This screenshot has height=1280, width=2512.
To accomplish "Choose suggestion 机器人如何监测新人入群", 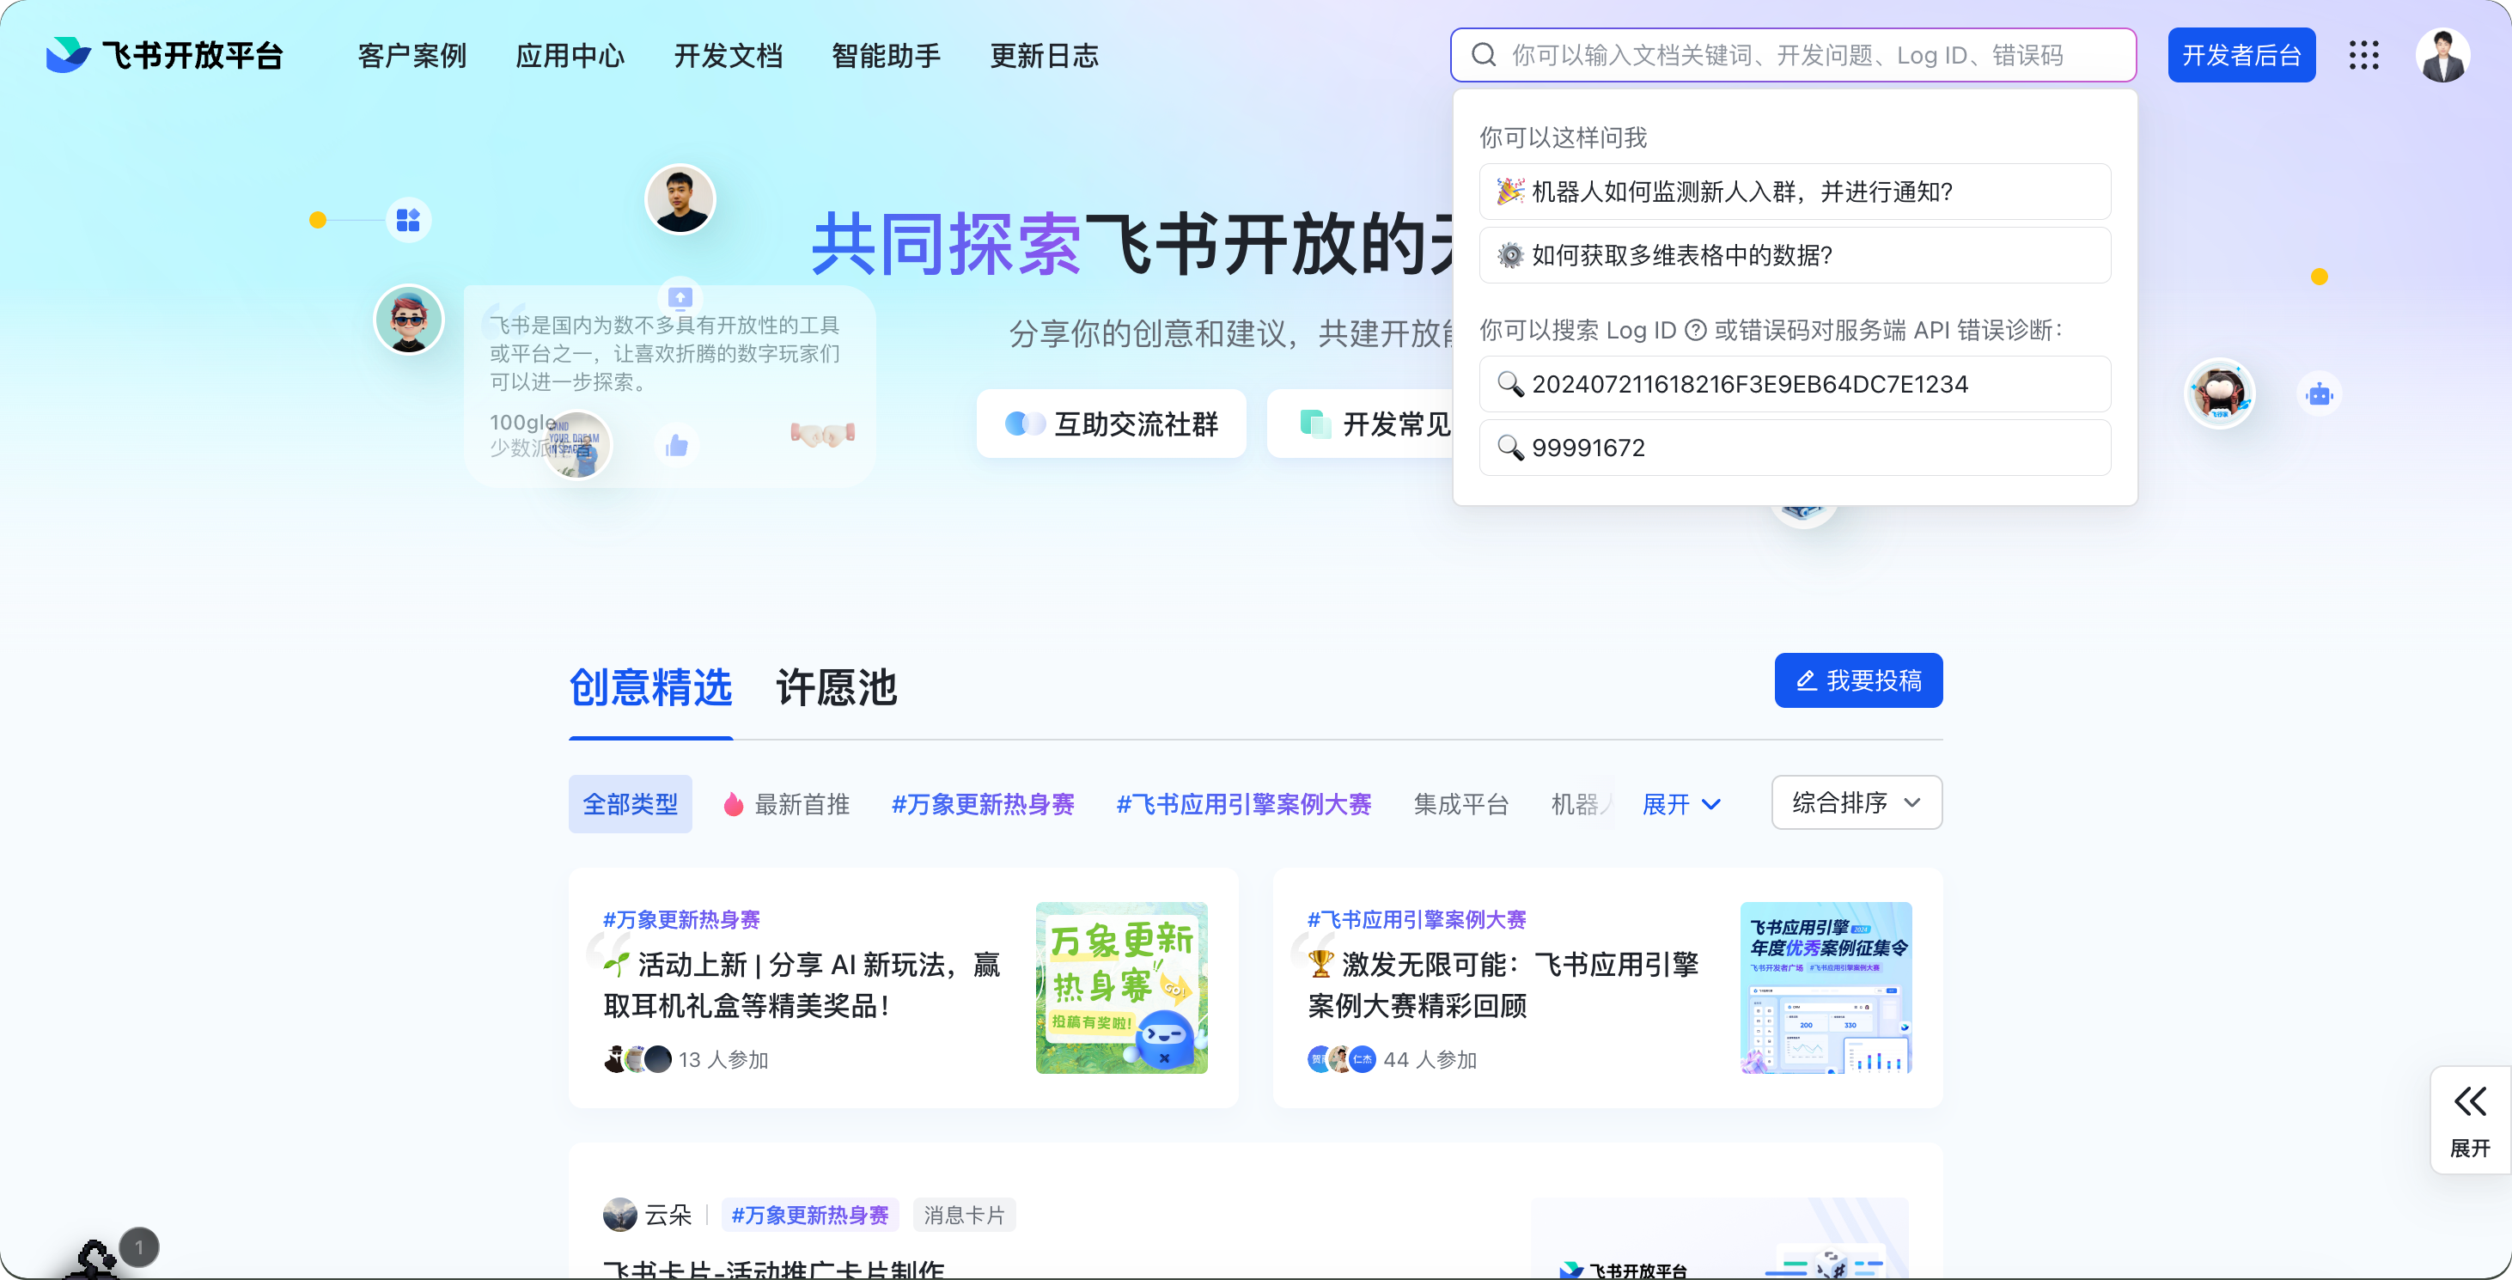I will tap(1795, 191).
